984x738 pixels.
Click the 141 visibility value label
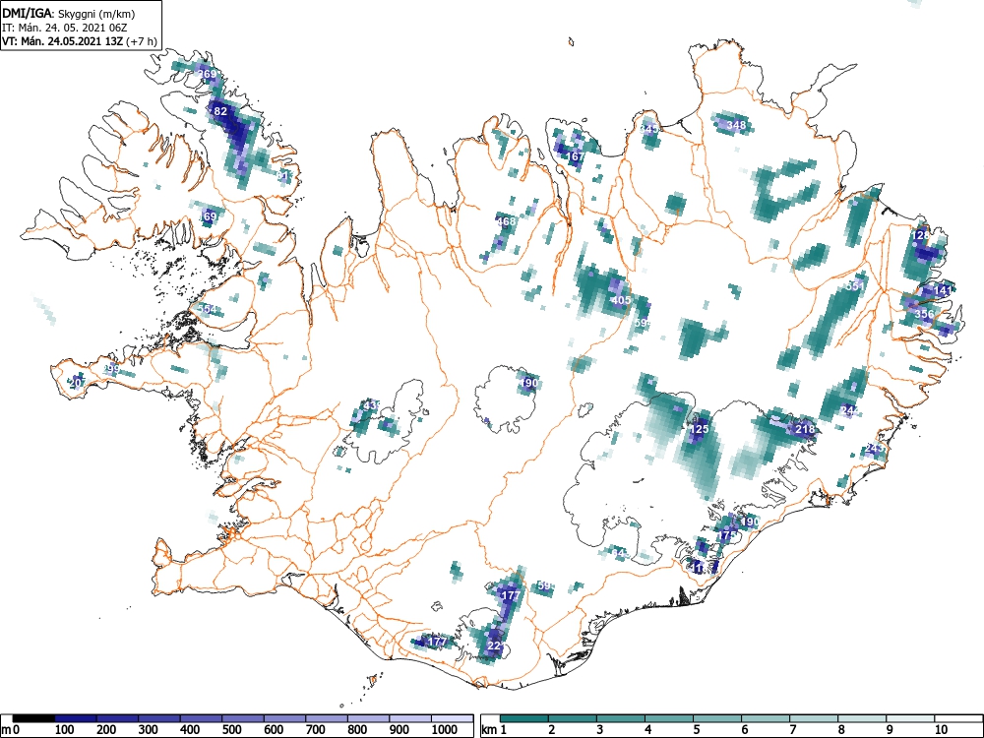click(x=944, y=290)
